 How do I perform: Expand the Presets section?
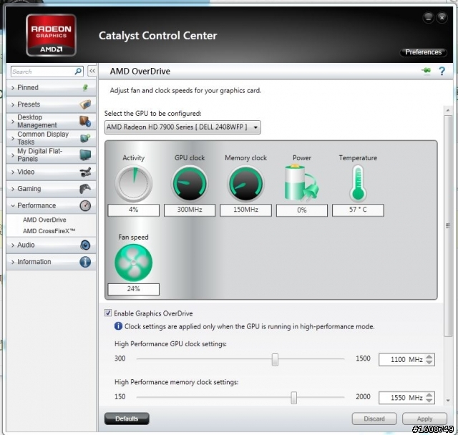pyautogui.click(x=51, y=104)
